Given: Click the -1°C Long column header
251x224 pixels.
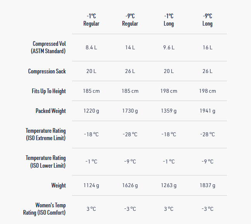Looking at the screenshot, I should 169,20.
